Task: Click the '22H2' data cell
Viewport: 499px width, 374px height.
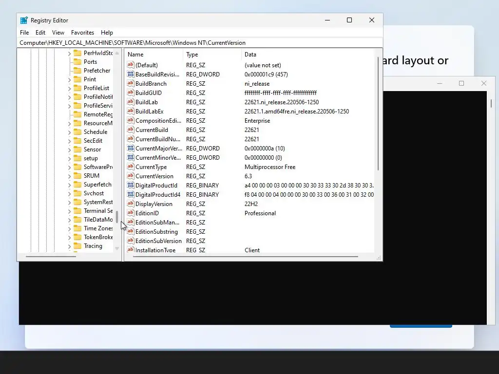Action: [251, 204]
